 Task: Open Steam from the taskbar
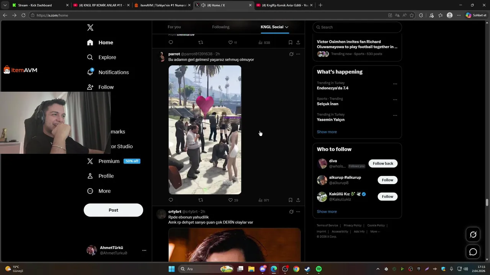[307, 269]
